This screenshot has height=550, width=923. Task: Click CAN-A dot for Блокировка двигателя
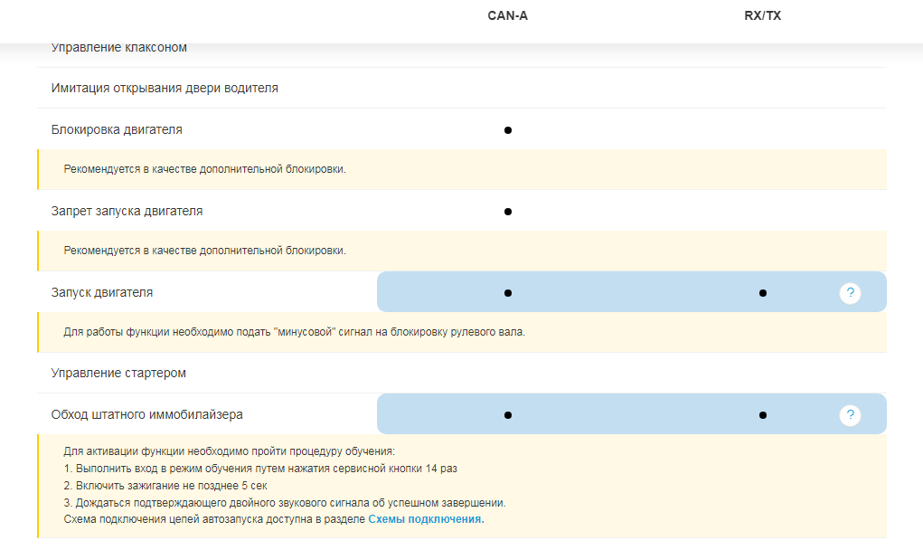click(x=508, y=130)
